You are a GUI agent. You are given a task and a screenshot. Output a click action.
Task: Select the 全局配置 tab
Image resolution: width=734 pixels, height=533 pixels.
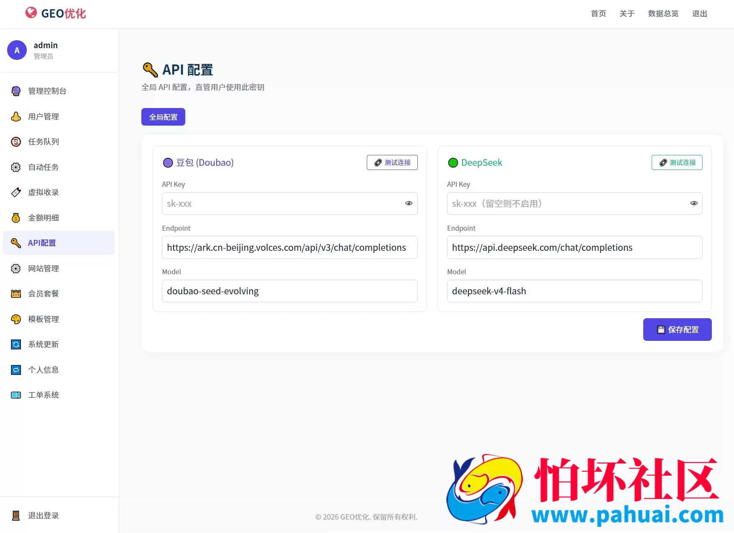pos(163,117)
